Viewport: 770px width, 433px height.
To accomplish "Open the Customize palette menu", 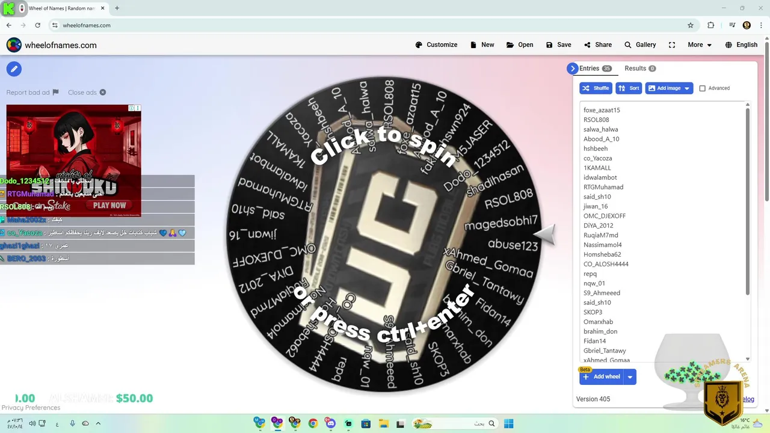I will coord(436,45).
